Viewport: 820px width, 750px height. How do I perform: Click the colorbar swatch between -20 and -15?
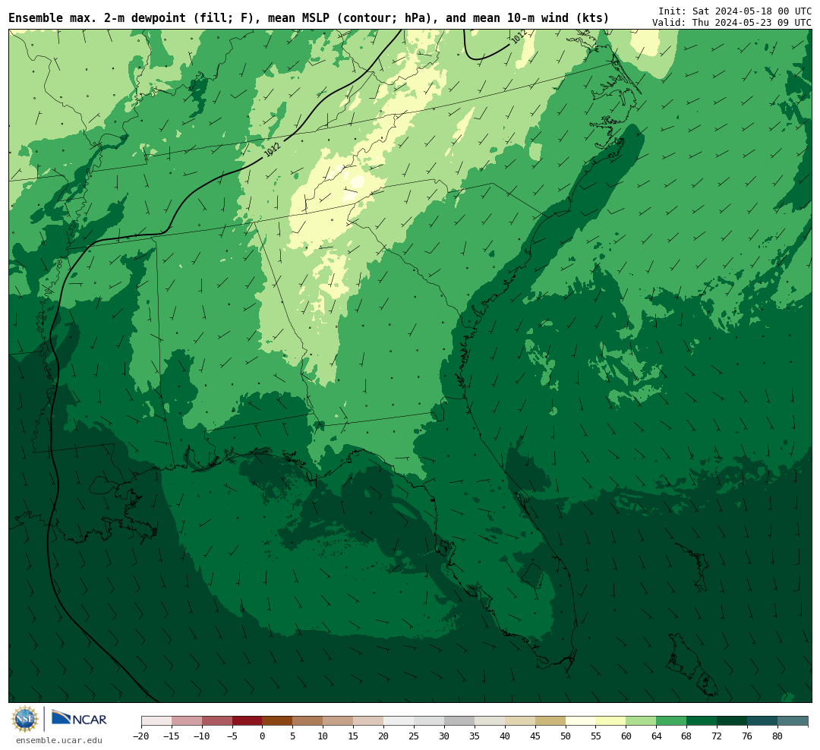coord(156,721)
